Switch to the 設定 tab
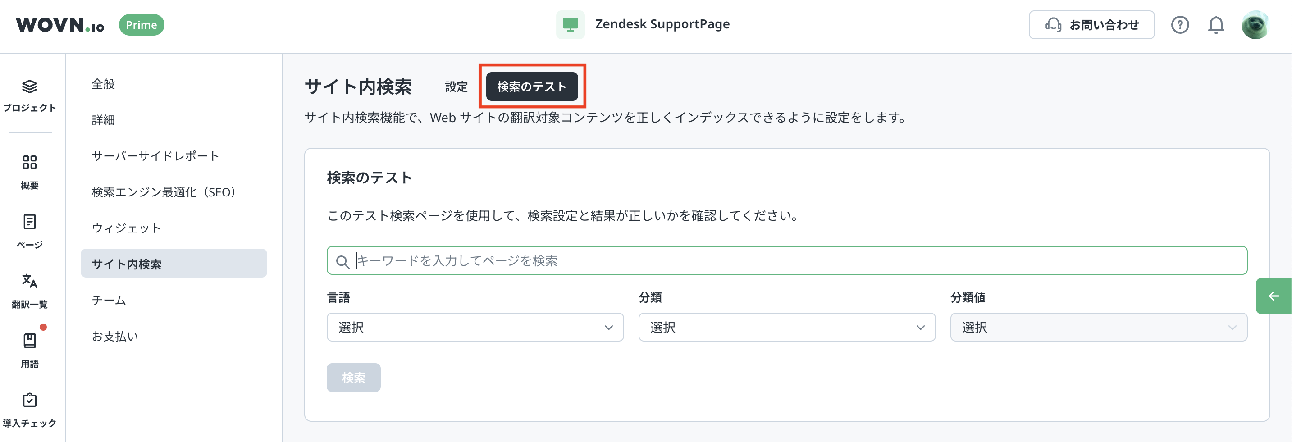The width and height of the screenshot is (1292, 442). coord(456,87)
